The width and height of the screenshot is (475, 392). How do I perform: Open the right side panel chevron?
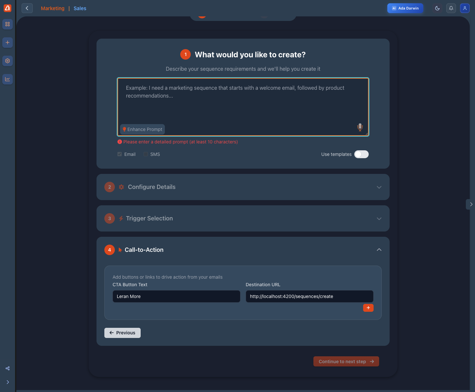[471, 204]
